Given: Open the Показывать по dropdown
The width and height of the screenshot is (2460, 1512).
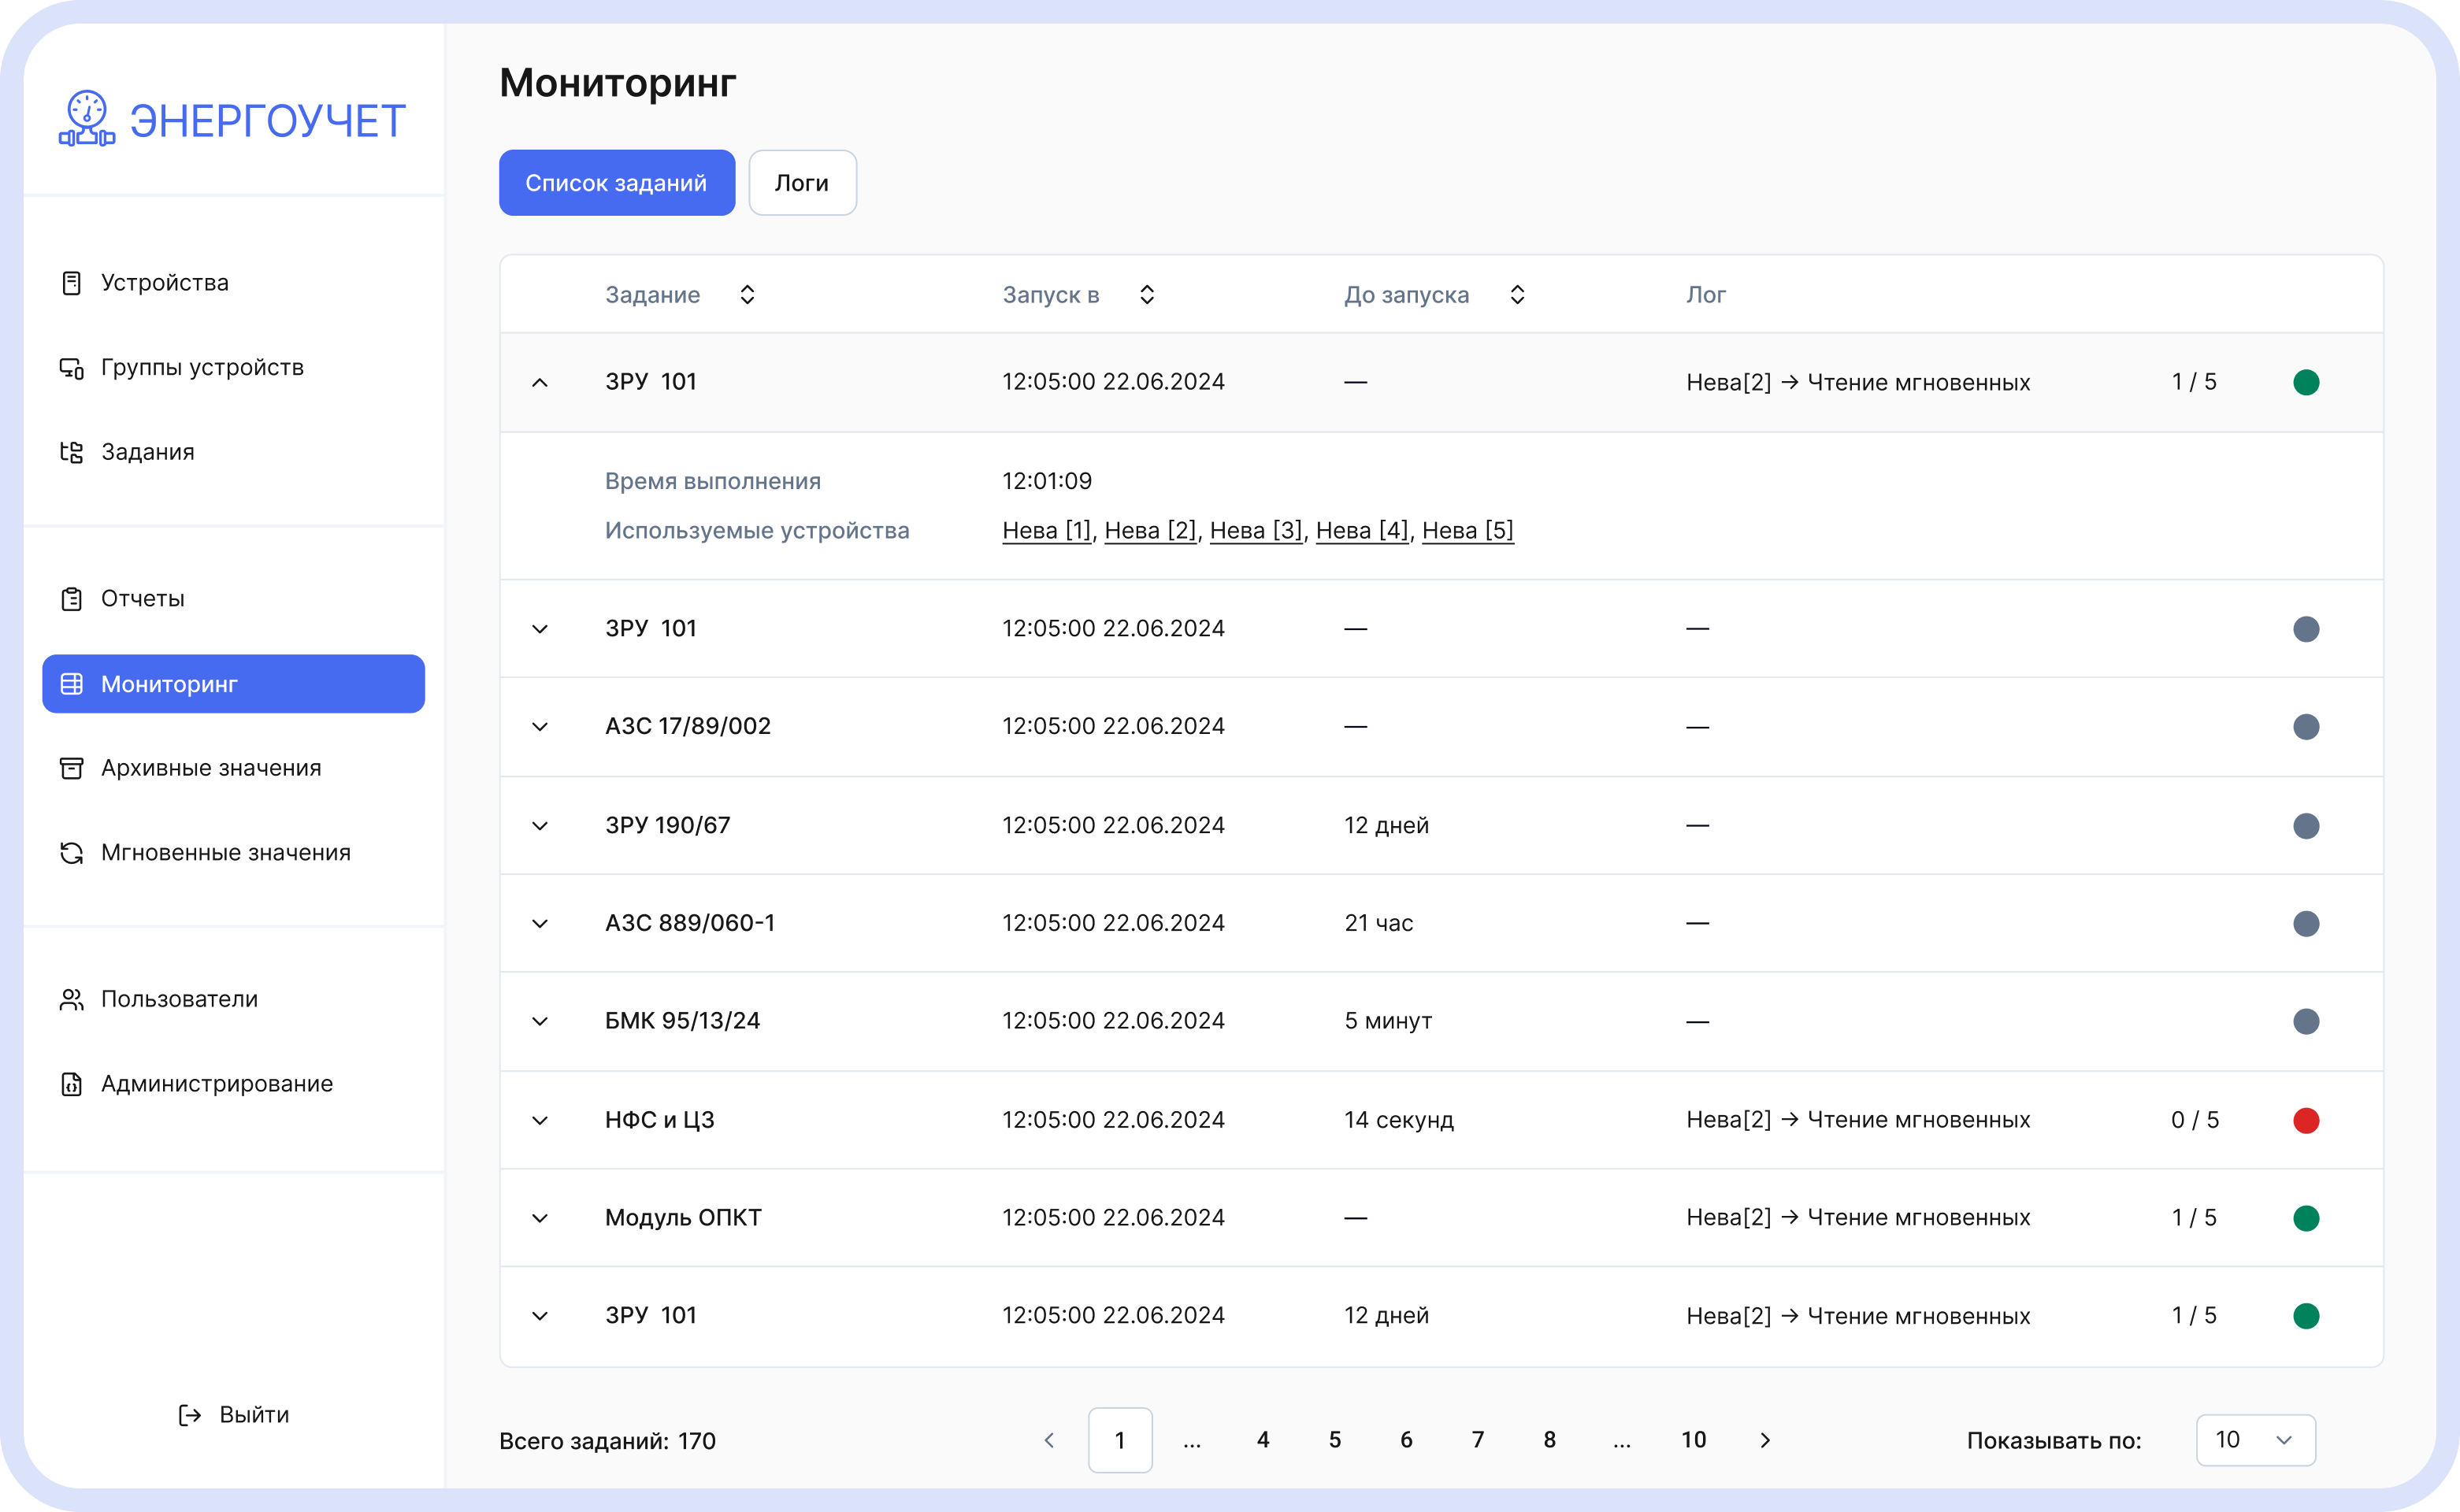Looking at the screenshot, I should click(x=2255, y=1440).
